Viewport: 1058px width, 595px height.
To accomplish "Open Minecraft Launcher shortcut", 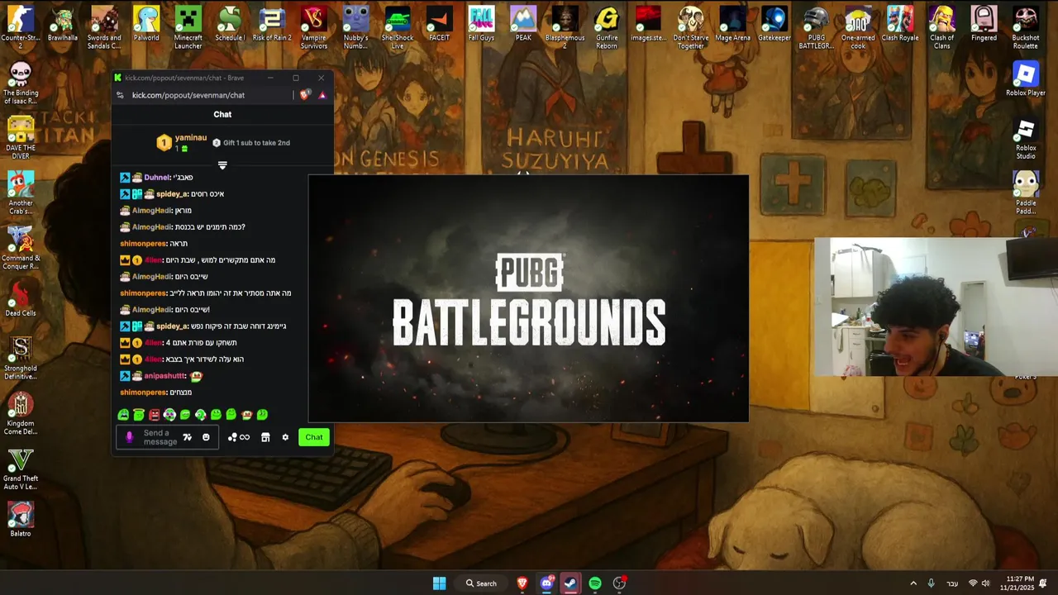I will (x=188, y=26).
